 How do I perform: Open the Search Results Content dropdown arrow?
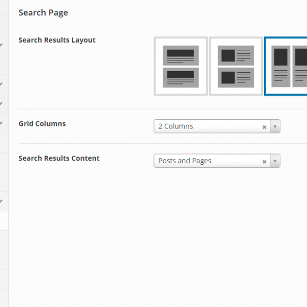coord(275,161)
